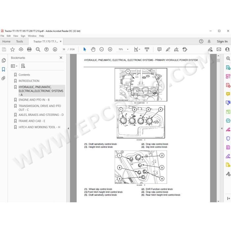
Task: Open Hydraulic, Pneumatic, Electrical Systems - A bookmark
Action: [42, 91]
